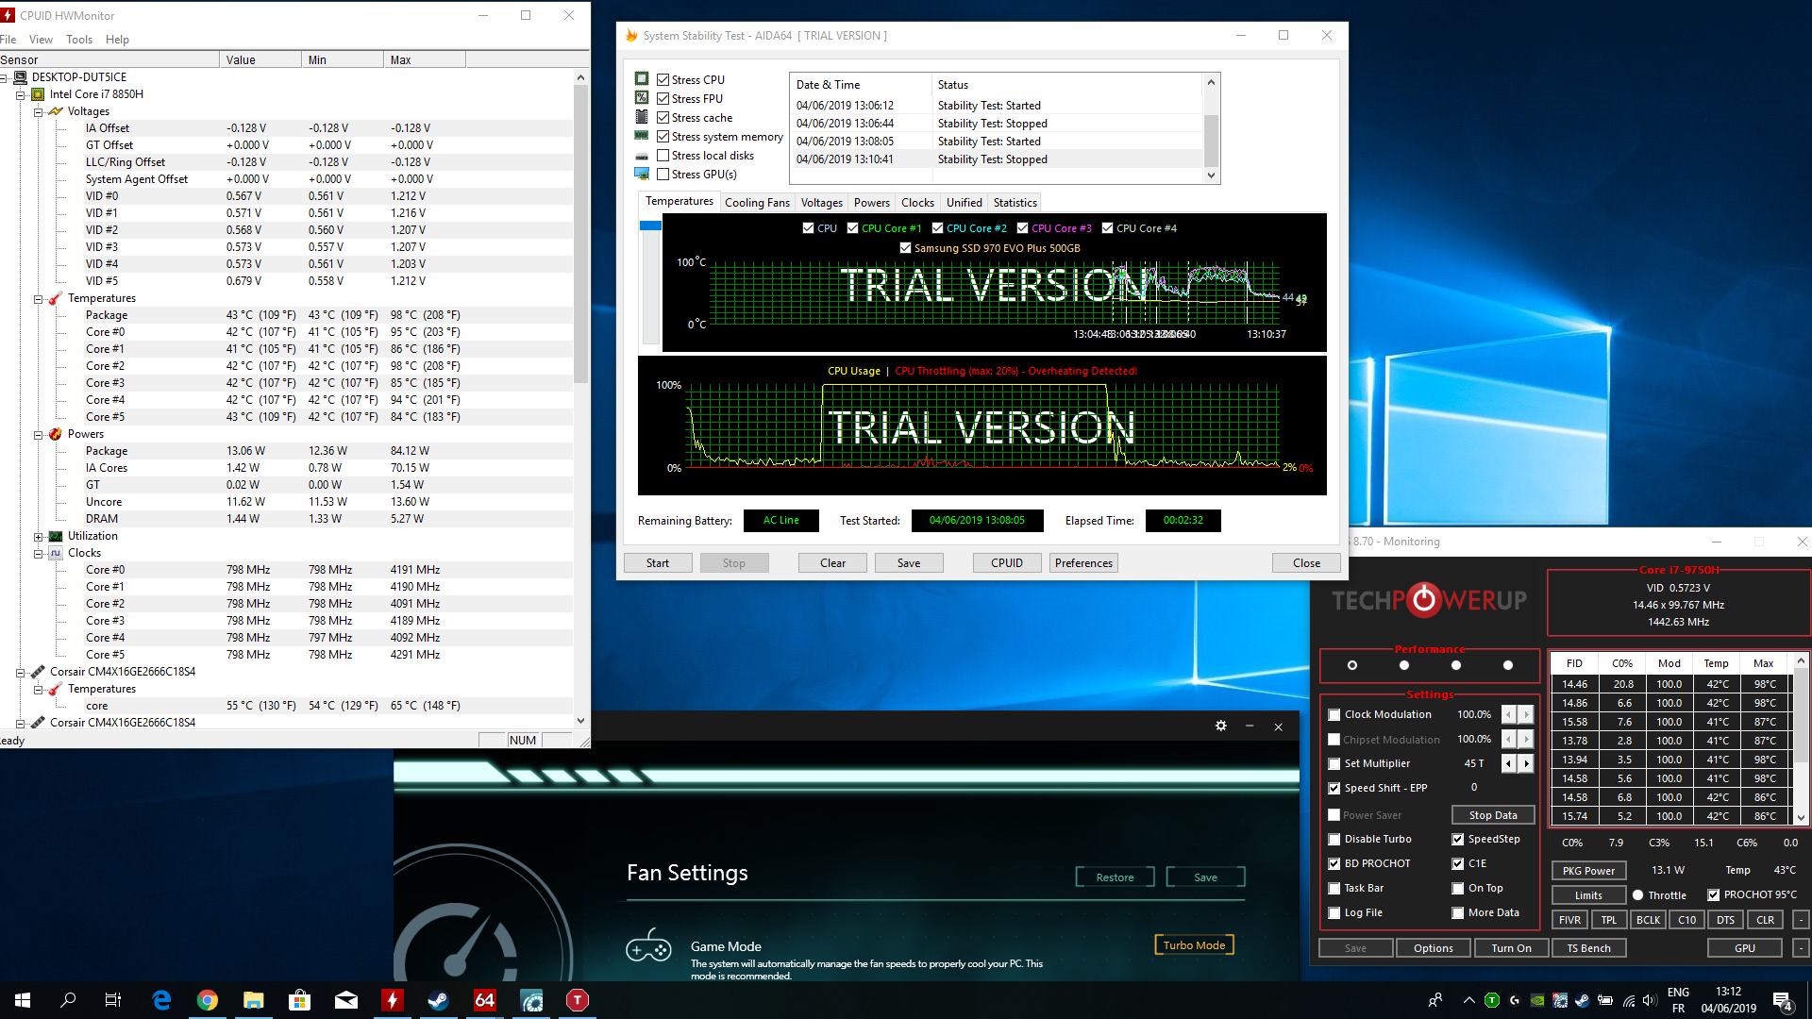Screen dimensions: 1812x1019
Task: Enable Stress GPU(s) checkbox
Action: [663, 175]
